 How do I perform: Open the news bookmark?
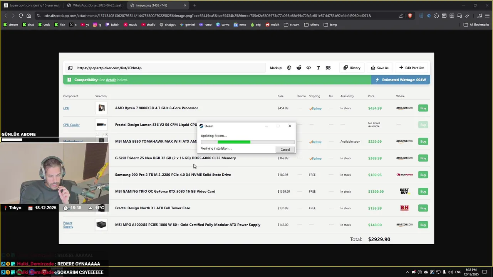tap(240, 25)
